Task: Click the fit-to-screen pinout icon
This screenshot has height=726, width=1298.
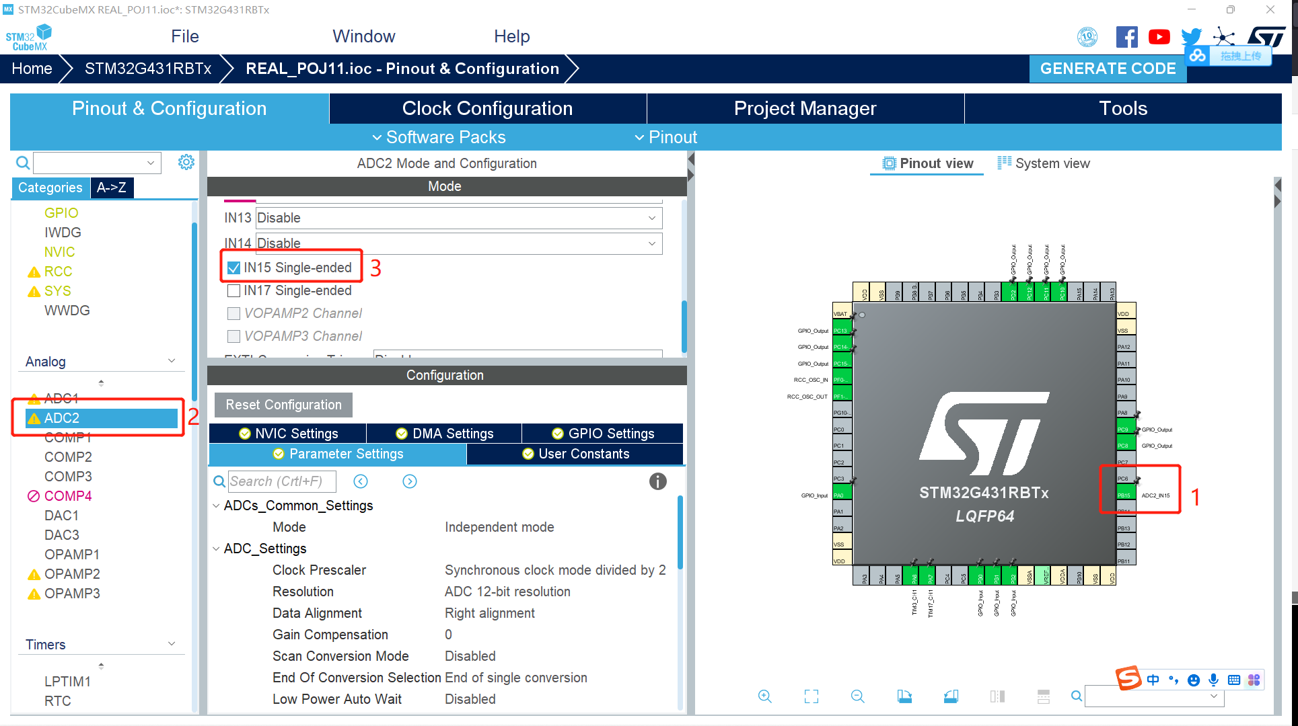Action: 812,696
